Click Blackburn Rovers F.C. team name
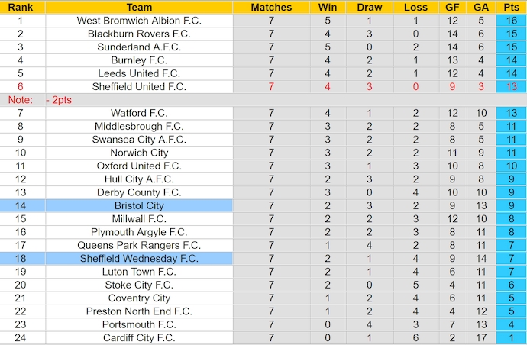This screenshot has width=527, height=345. tap(139, 34)
